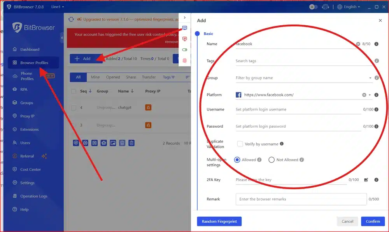Click the Random Fingerprint button
Screen dimensions: 389x232
(219, 221)
